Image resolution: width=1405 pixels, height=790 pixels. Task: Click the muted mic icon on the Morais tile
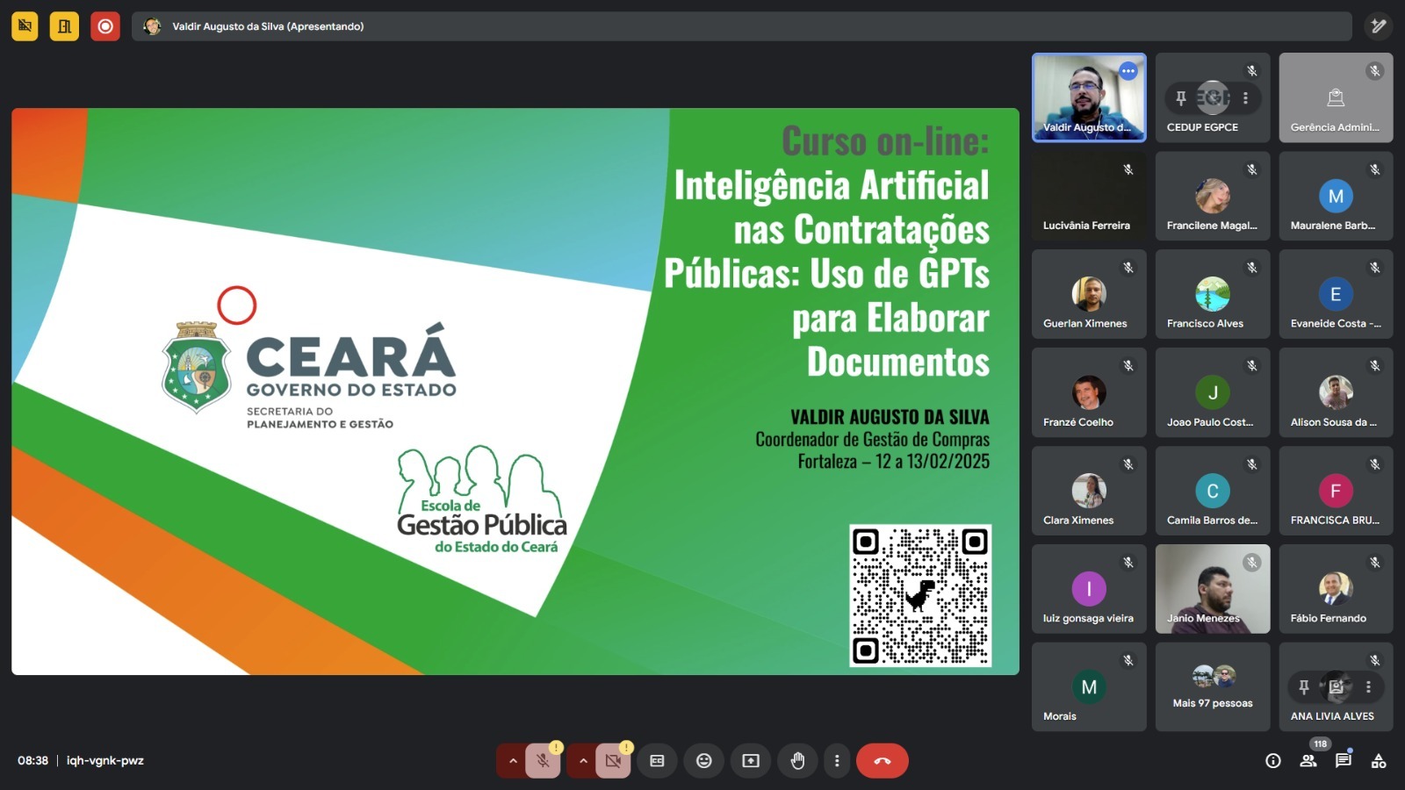coord(1128,660)
